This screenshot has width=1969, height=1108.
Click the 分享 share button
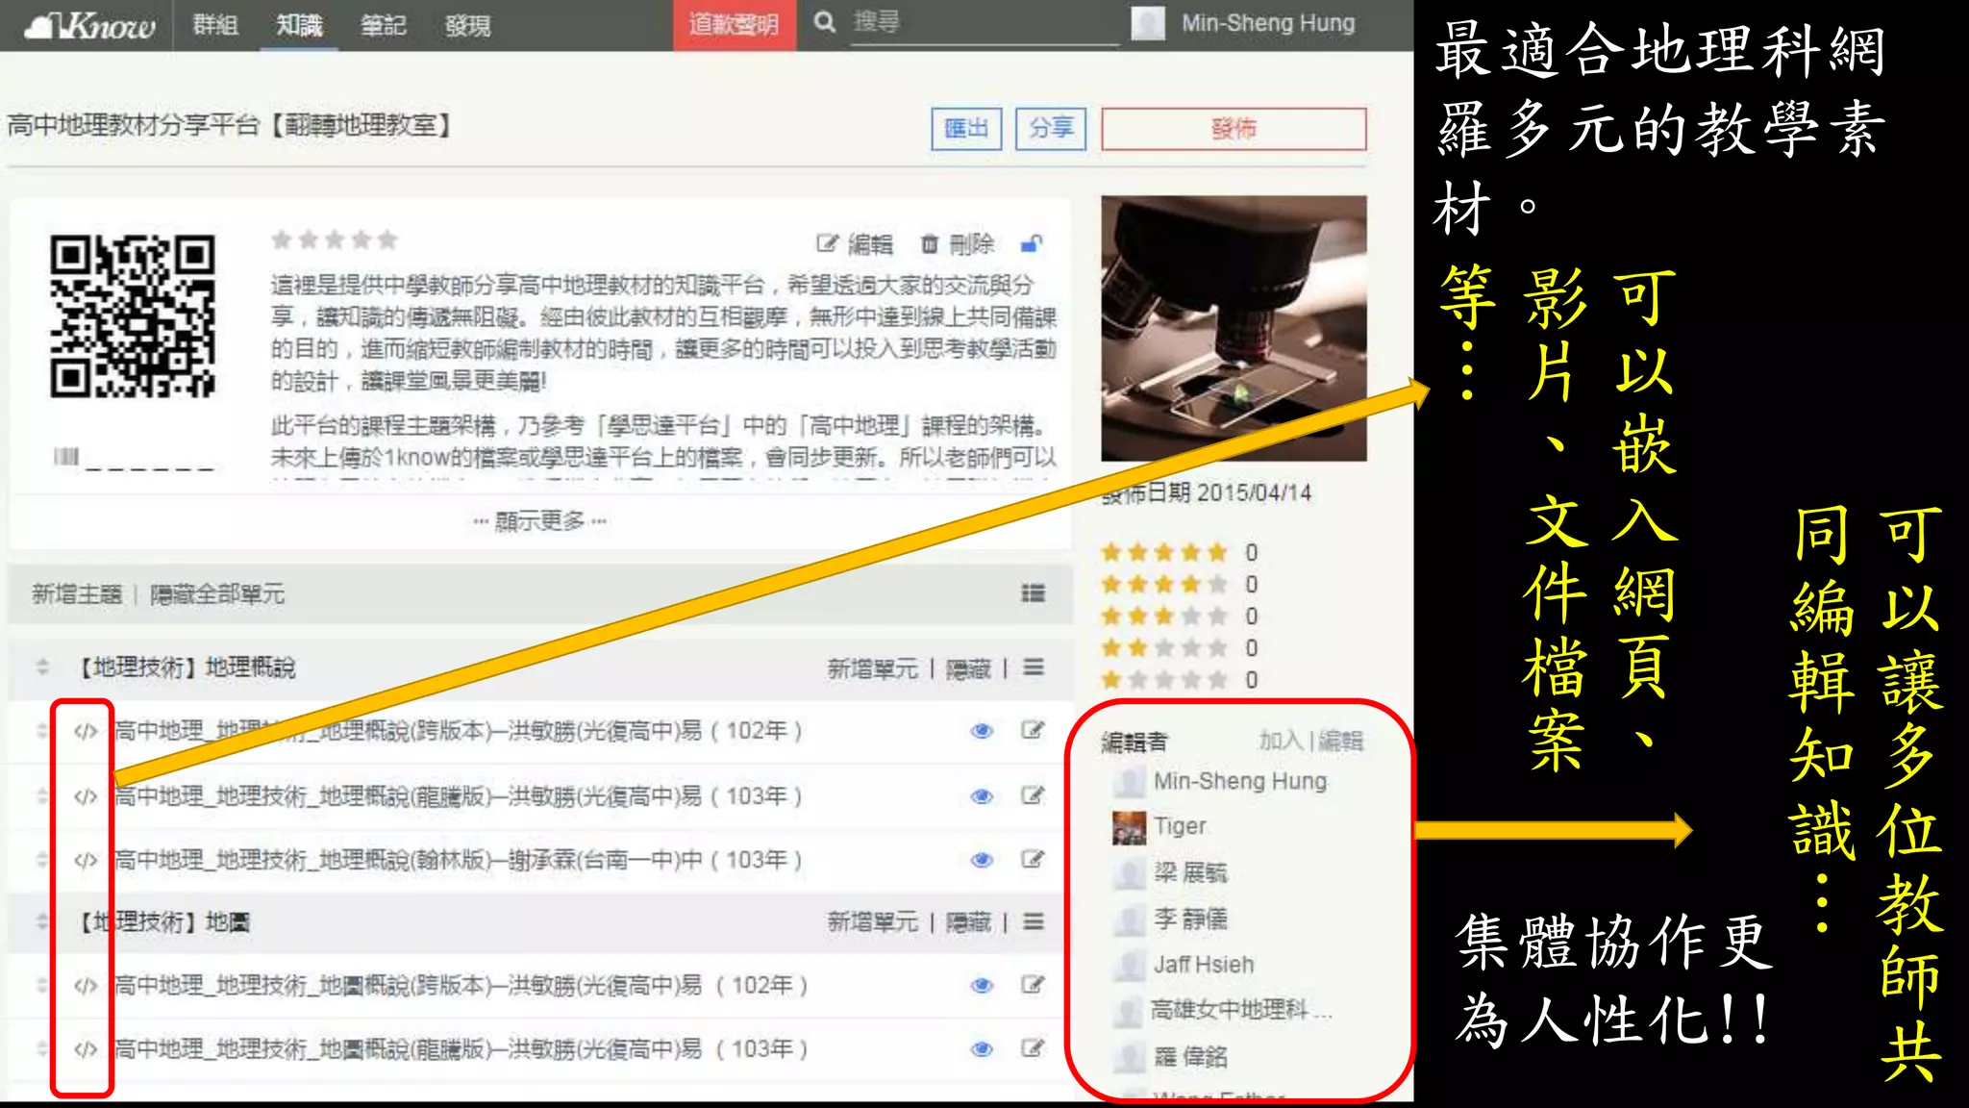point(1051,129)
